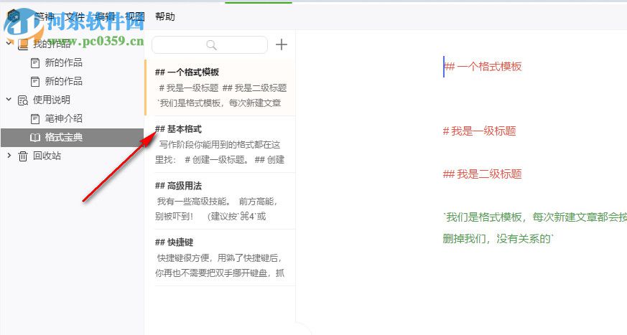Click editor heading ## 一个格式模板
The width and height of the screenshot is (627, 335).
[483, 67]
